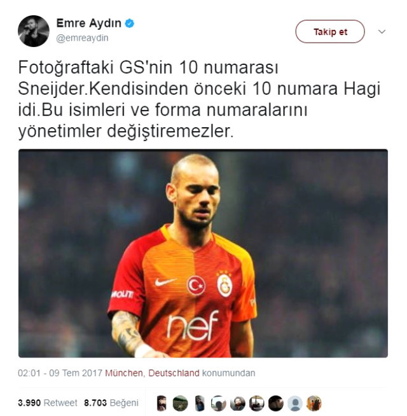407x416 pixels.
Task: Open the woman in blue liker avatar
Action: click(x=200, y=403)
